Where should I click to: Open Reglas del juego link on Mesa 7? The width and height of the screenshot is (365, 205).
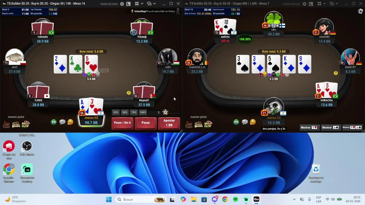click(x=291, y=4)
